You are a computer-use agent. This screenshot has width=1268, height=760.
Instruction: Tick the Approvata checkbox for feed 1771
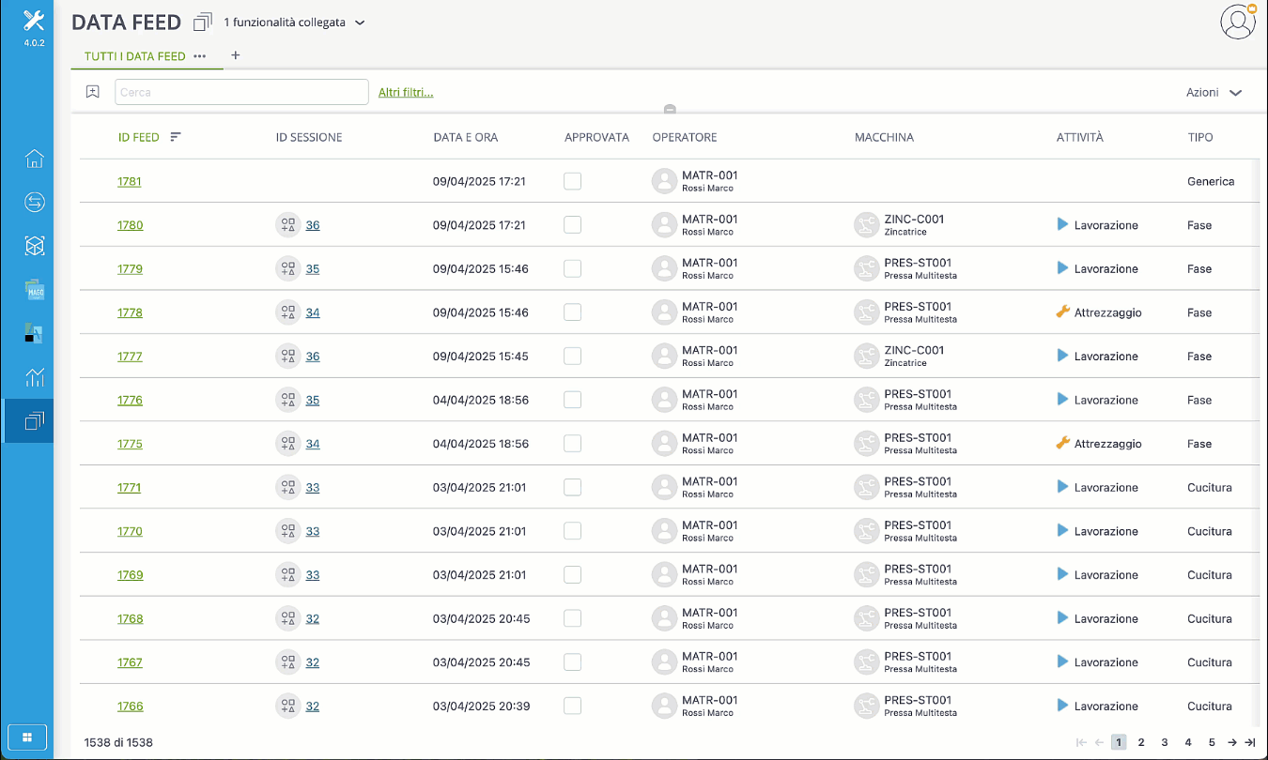tap(572, 487)
